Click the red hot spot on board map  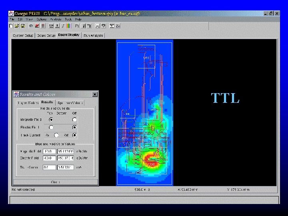(x=152, y=161)
